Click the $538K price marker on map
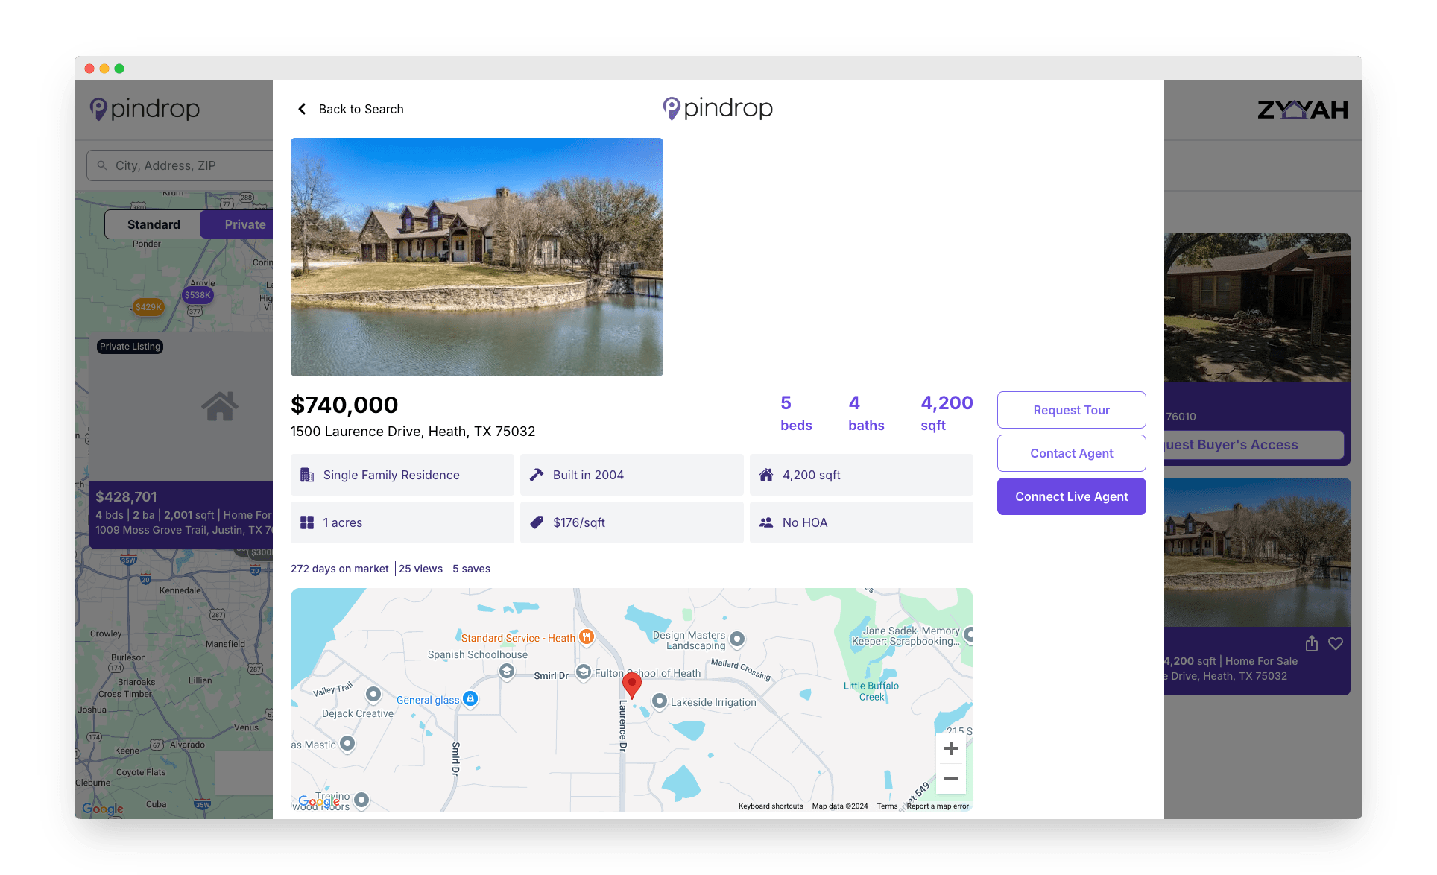This screenshot has height=875, width=1437. tap(198, 295)
